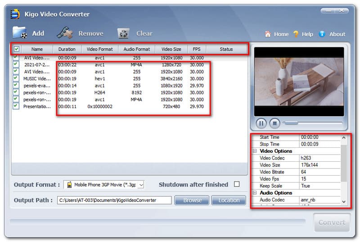Open Help via the question mark icon
This screenshot has height=242, width=360.
pos(296,34)
